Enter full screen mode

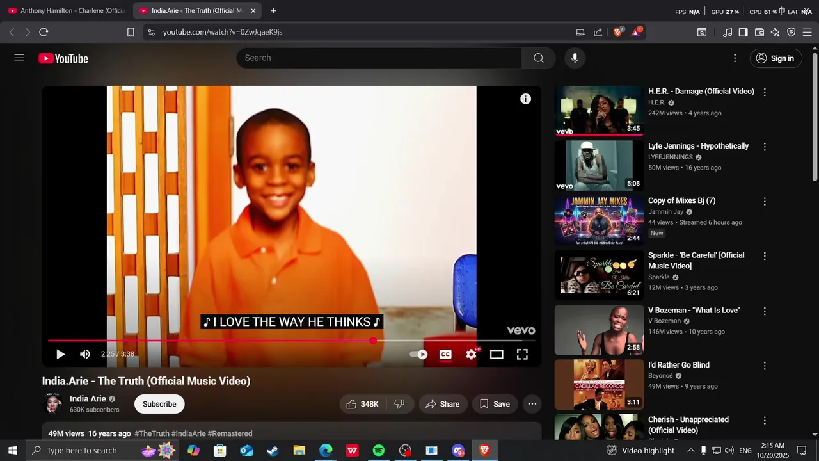[522, 354]
